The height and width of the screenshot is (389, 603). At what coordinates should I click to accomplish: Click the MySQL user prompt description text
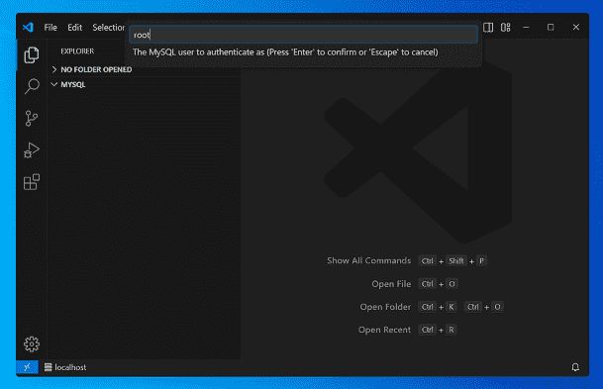tap(285, 52)
